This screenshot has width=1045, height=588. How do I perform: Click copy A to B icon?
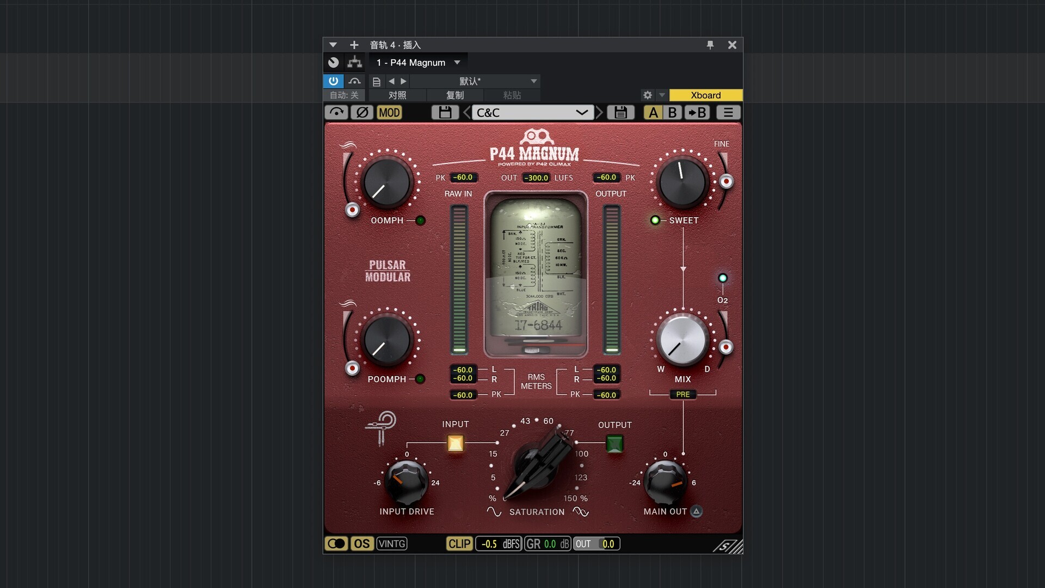[697, 113]
